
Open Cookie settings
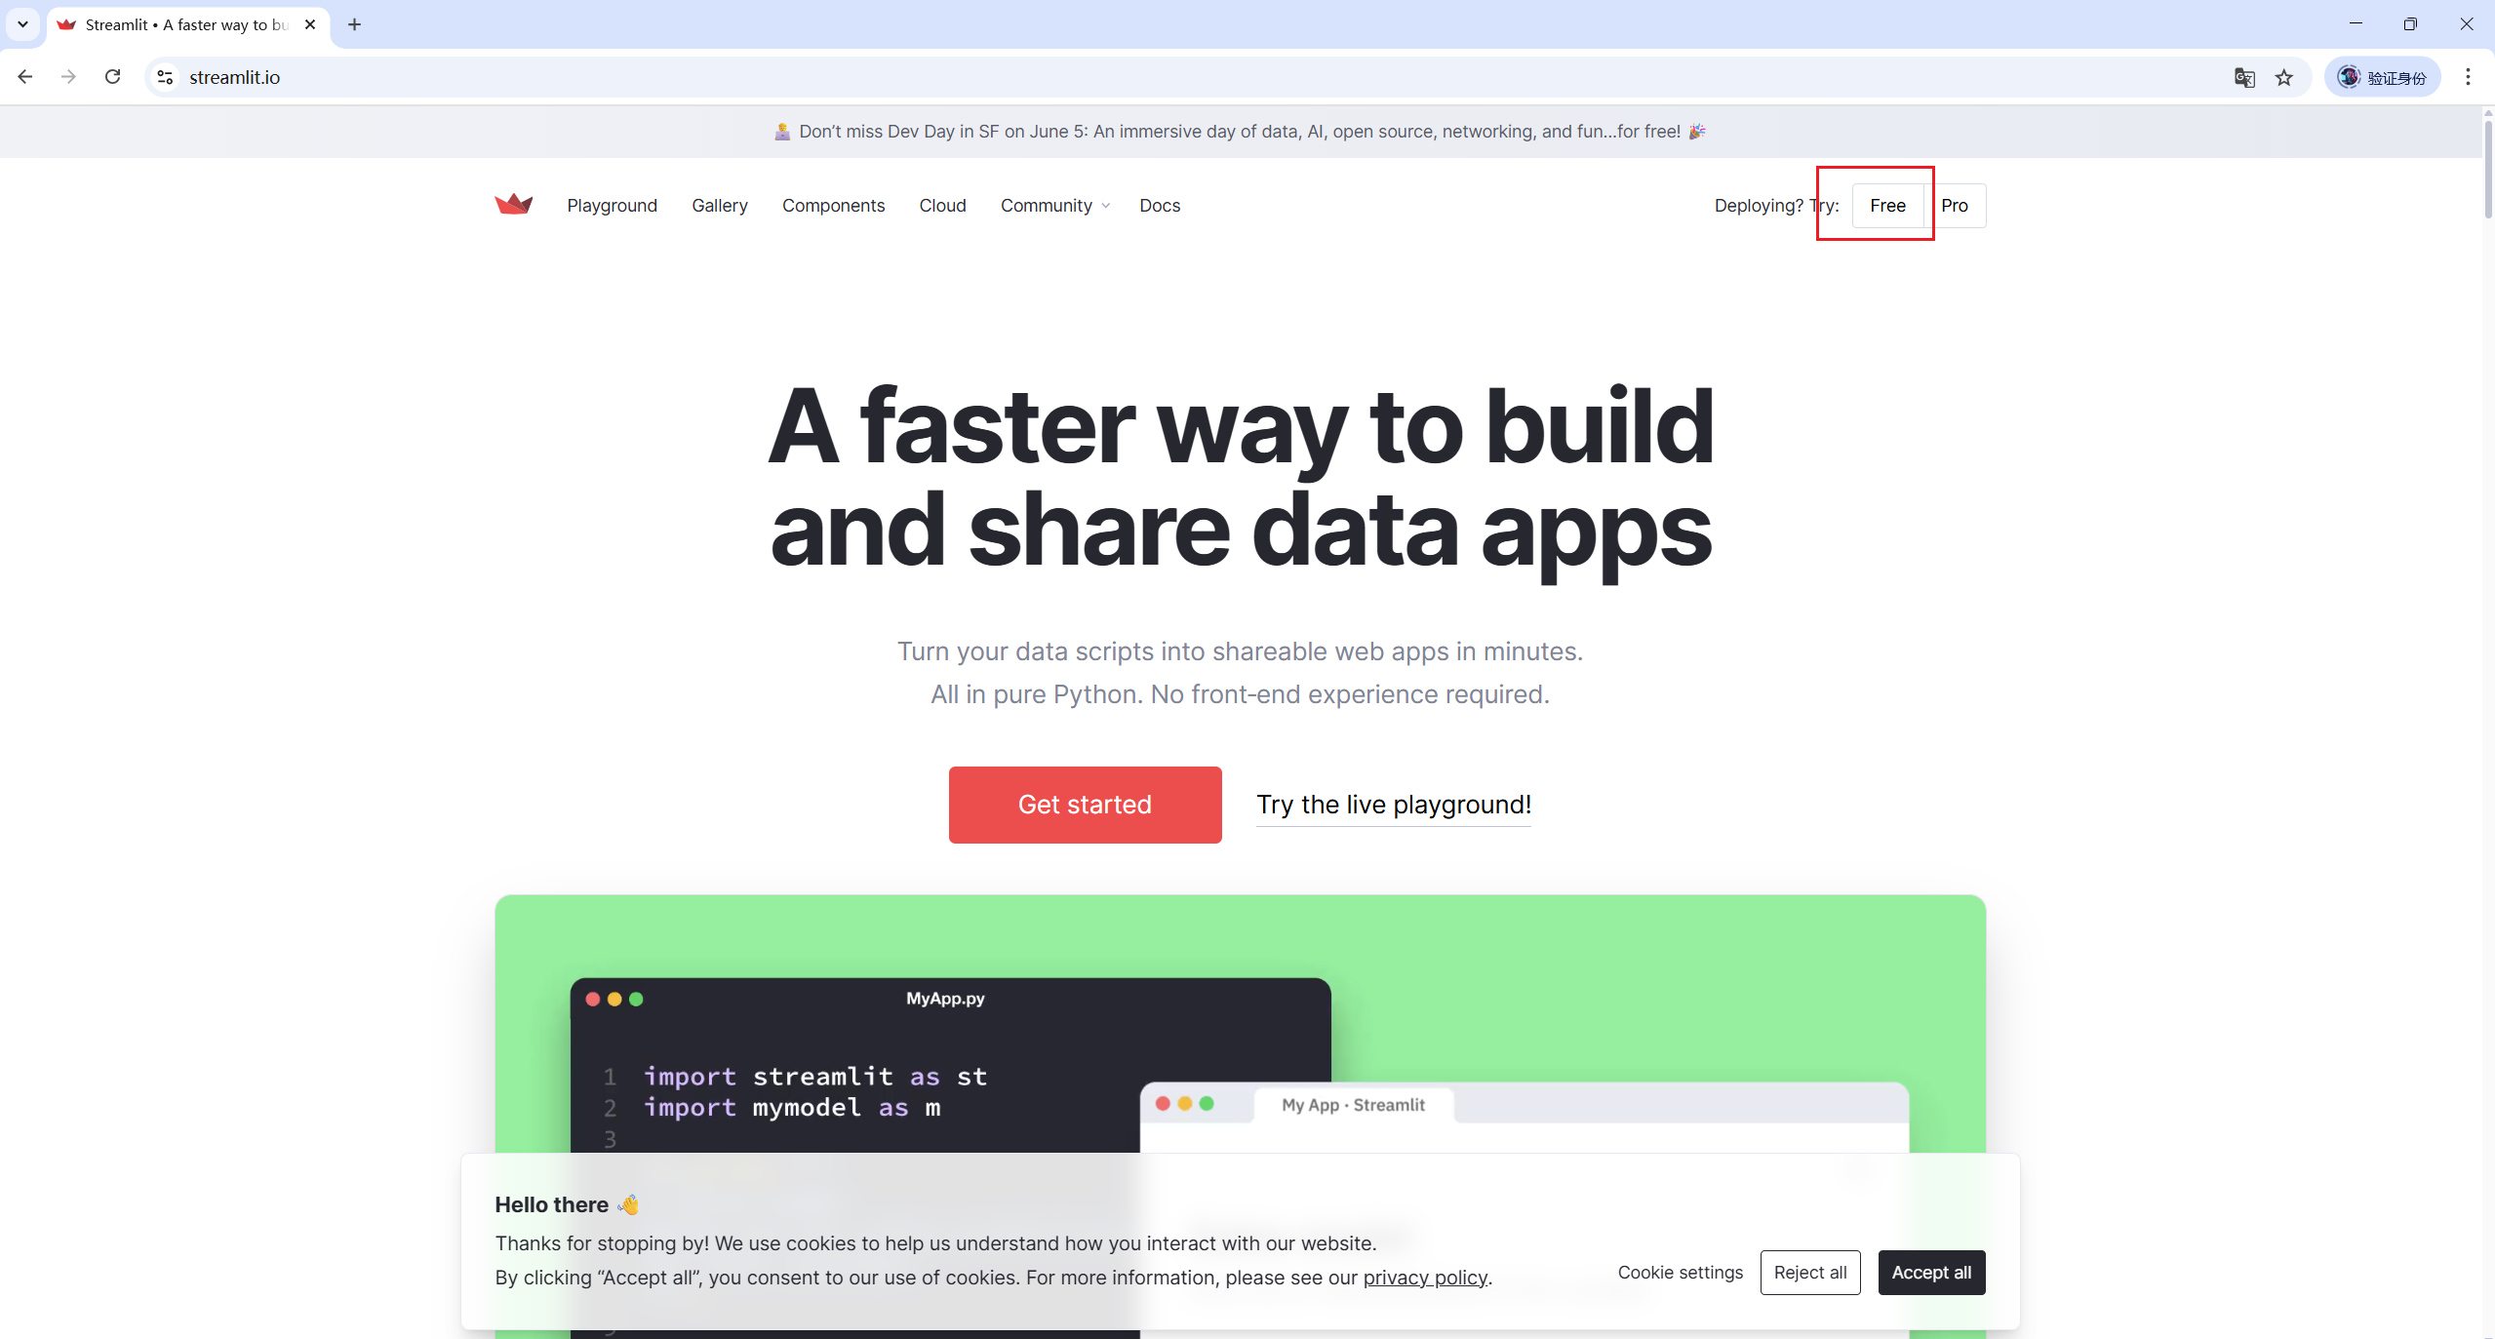(1680, 1273)
